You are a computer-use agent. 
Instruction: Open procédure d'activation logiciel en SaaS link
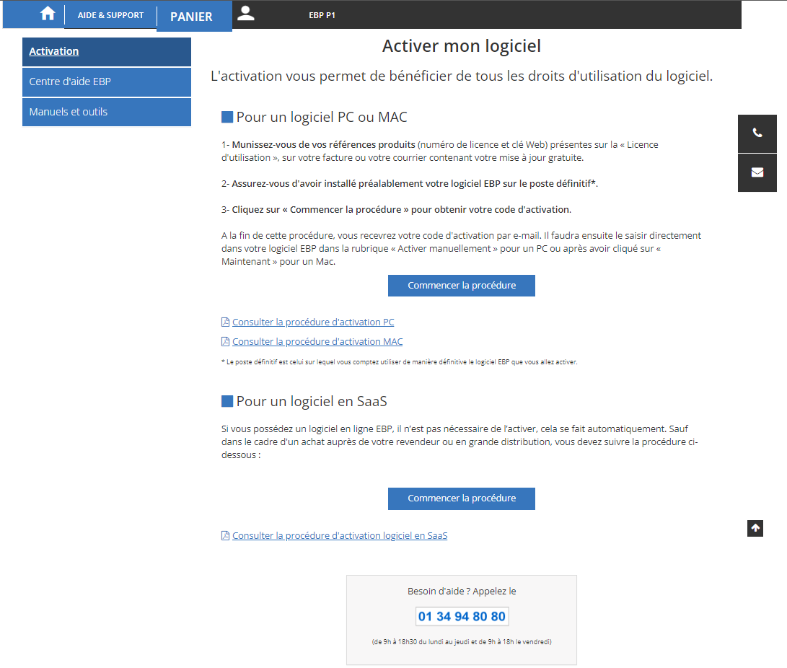(340, 535)
